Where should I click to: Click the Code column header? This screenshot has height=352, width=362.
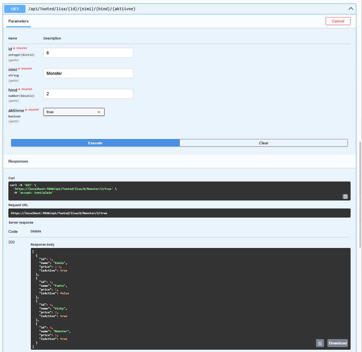tap(13, 232)
